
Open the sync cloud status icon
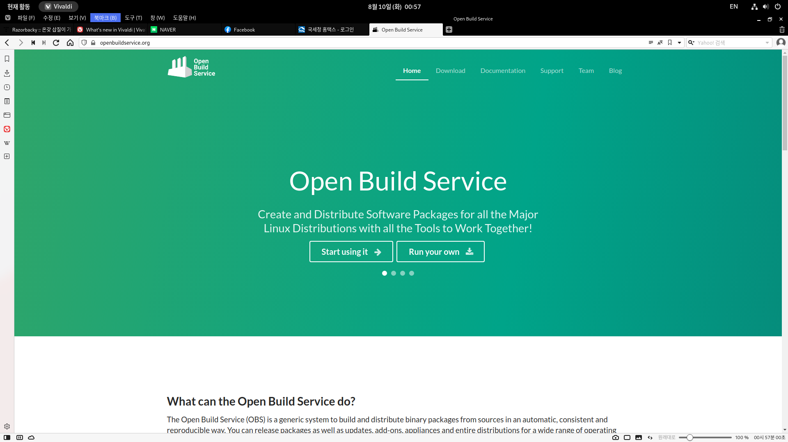(31, 437)
